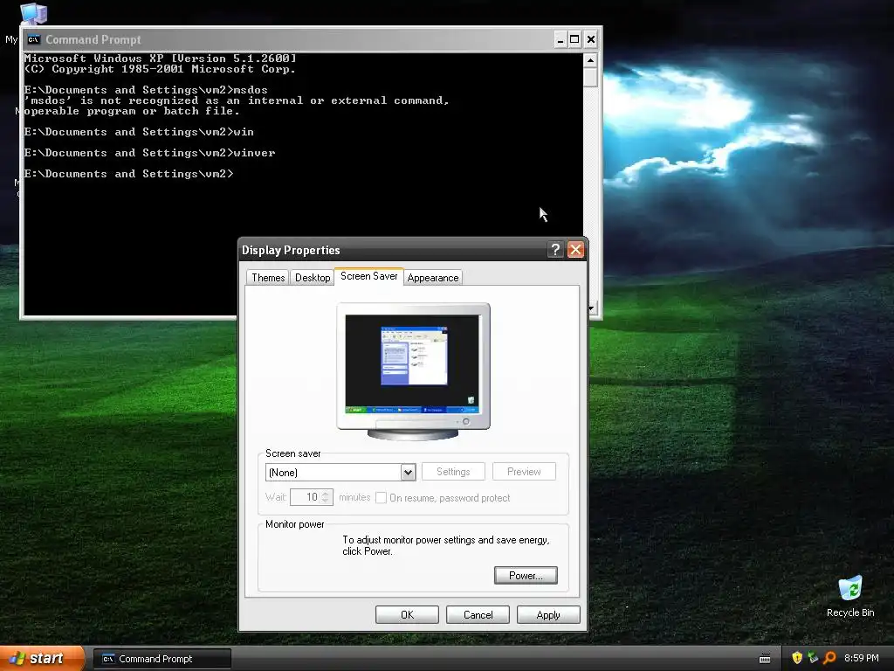The width and height of the screenshot is (894, 671).
Task: Open the Start menu
Action: tap(42, 659)
